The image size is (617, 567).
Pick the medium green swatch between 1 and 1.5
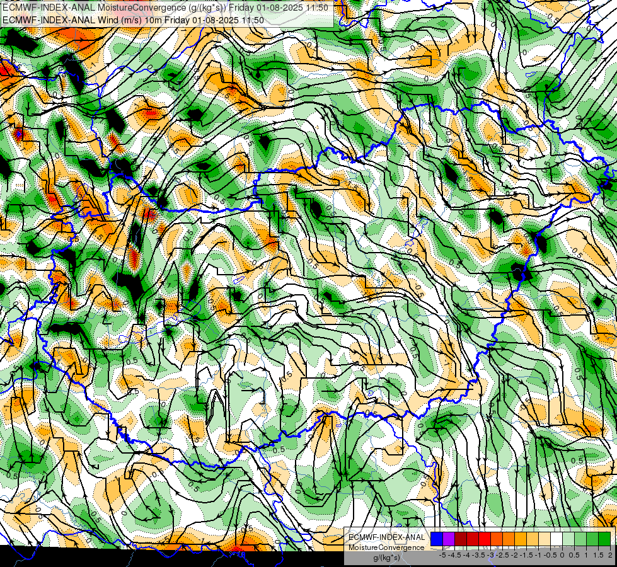[x=592, y=539]
